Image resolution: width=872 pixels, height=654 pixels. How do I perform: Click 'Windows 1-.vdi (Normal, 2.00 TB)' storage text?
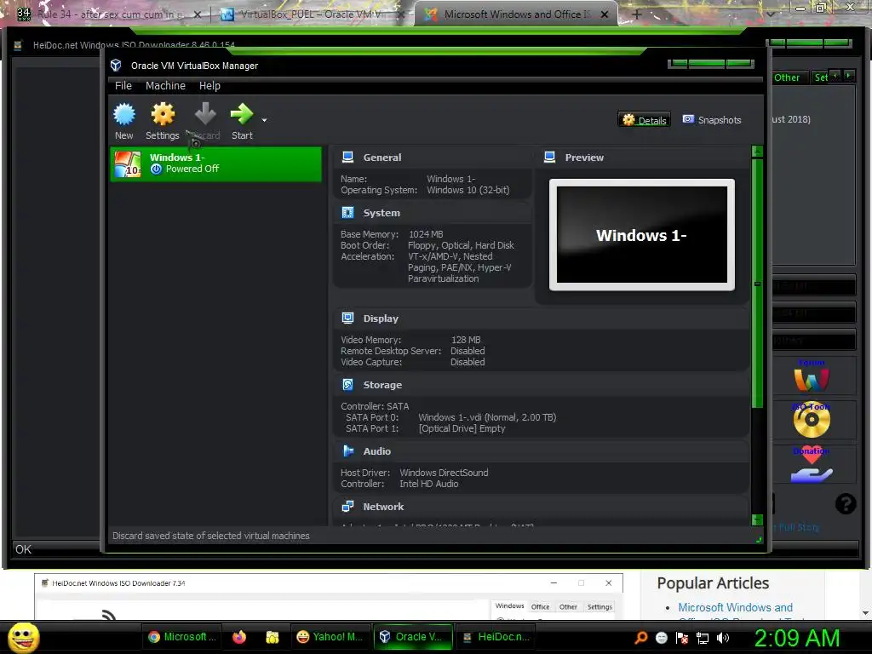(x=487, y=417)
